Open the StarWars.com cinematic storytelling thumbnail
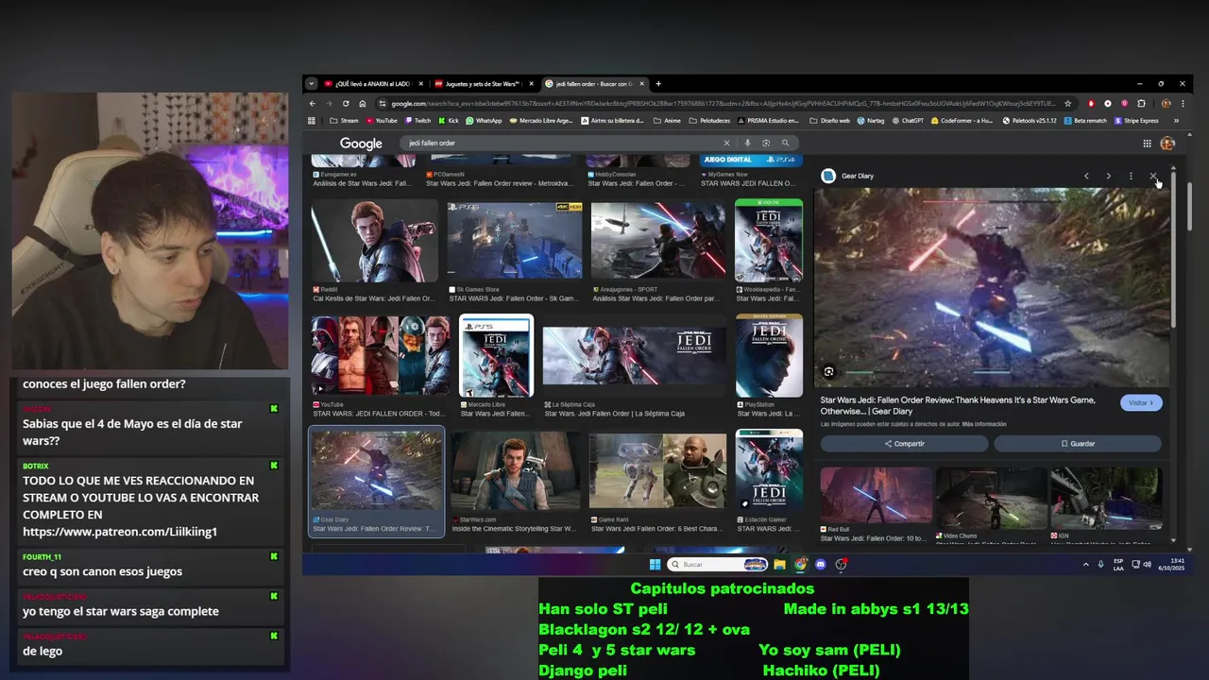The image size is (1209, 680). click(515, 470)
